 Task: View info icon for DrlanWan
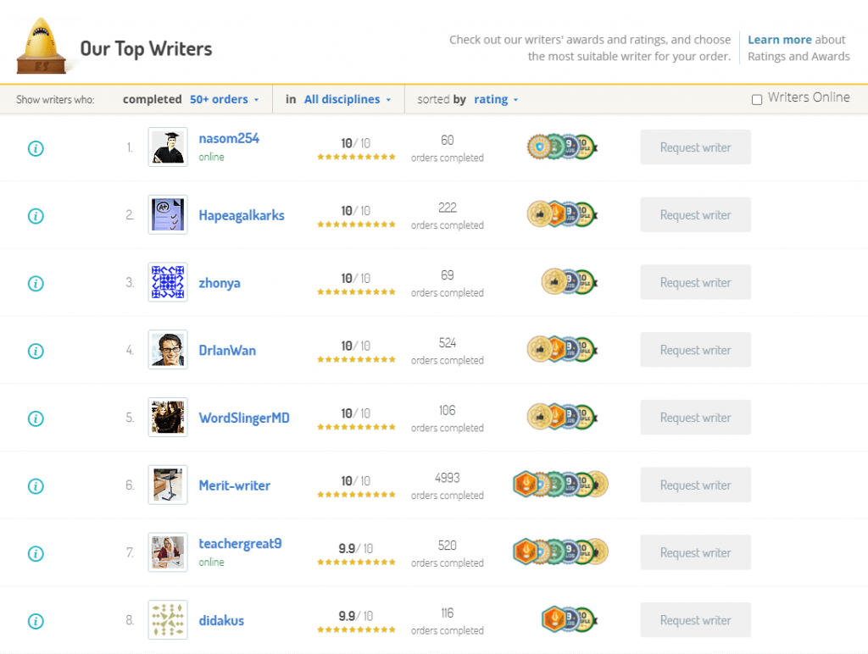tap(36, 351)
